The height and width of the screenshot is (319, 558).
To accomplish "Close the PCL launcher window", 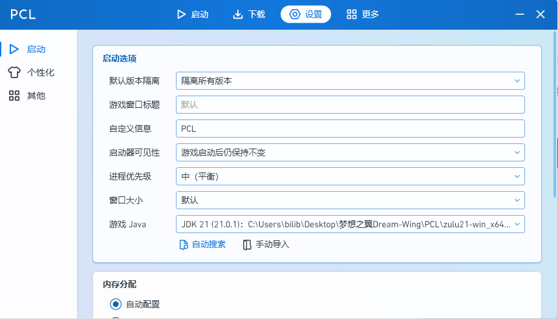I will pos(541,14).
